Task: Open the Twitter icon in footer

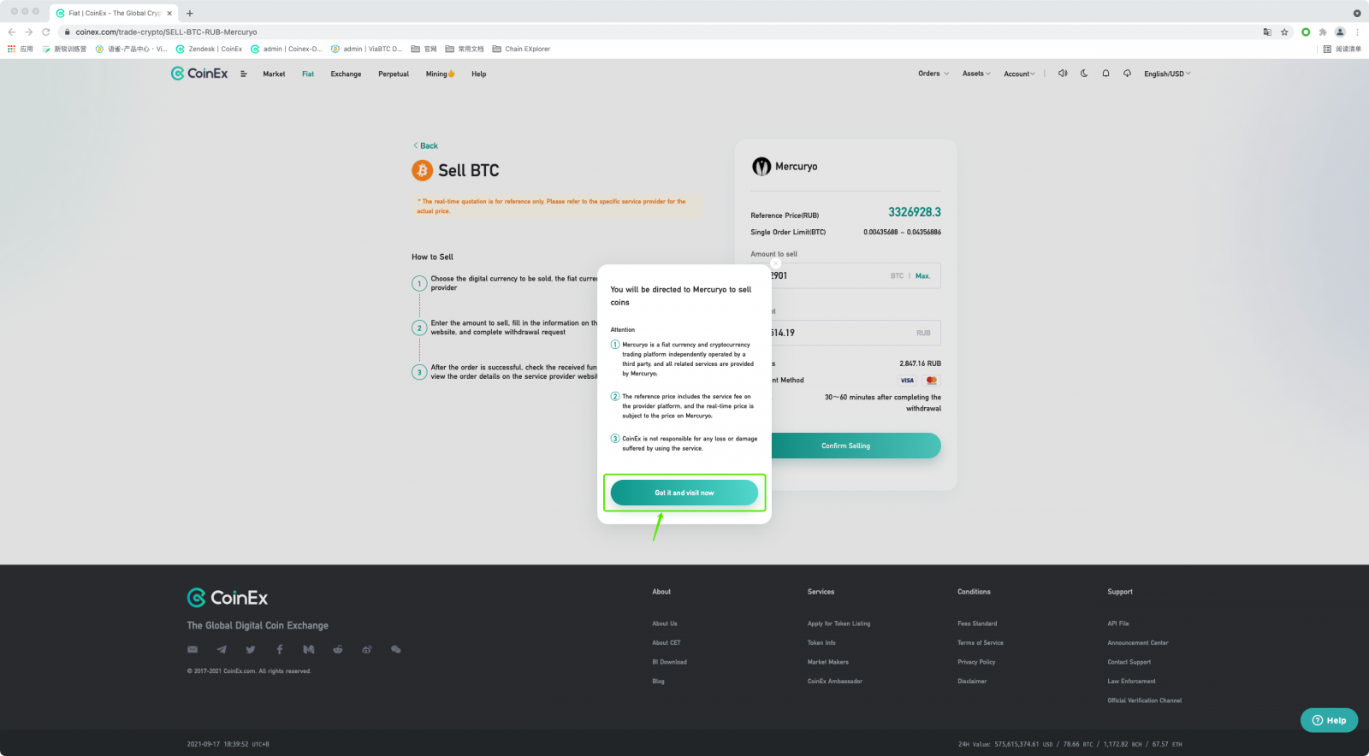Action: point(251,650)
